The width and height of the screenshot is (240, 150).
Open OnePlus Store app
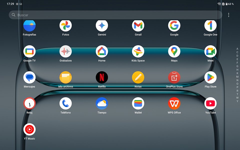click(174, 77)
